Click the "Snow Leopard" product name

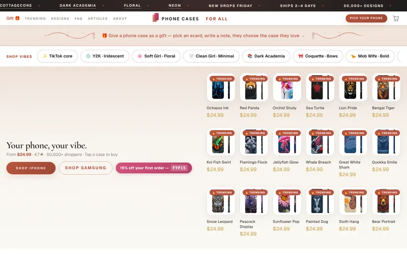(220, 221)
